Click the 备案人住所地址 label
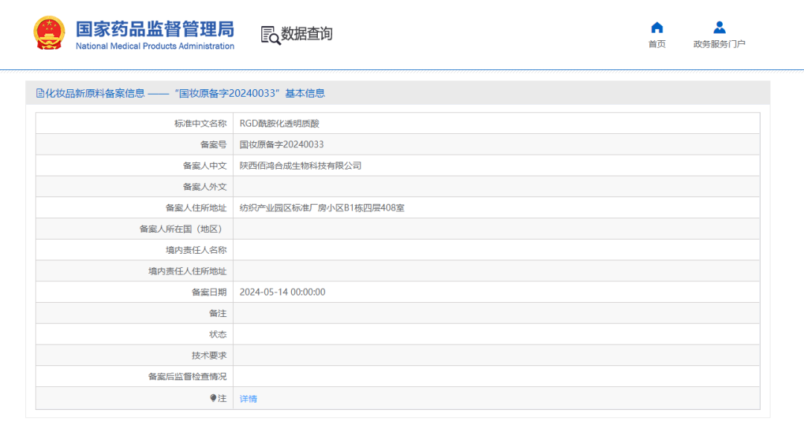This screenshot has width=804, height=436. (x=196, y=208)
